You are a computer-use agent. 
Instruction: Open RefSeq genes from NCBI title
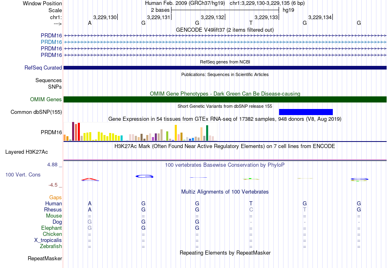(225, 62)
